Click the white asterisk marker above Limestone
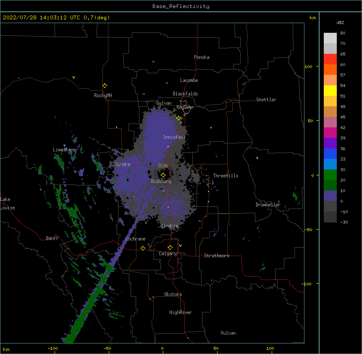Viewport: 362px width, 354px height. (64, 145)
